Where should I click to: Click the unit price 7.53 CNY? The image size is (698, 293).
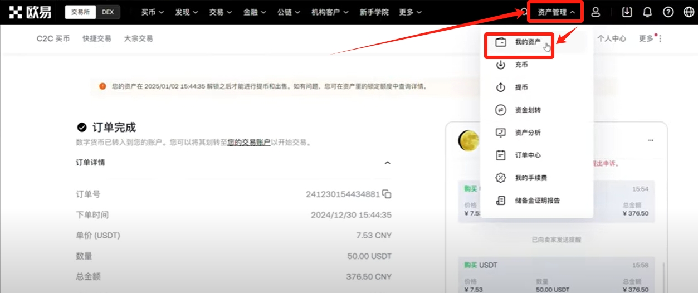(374, 236)
